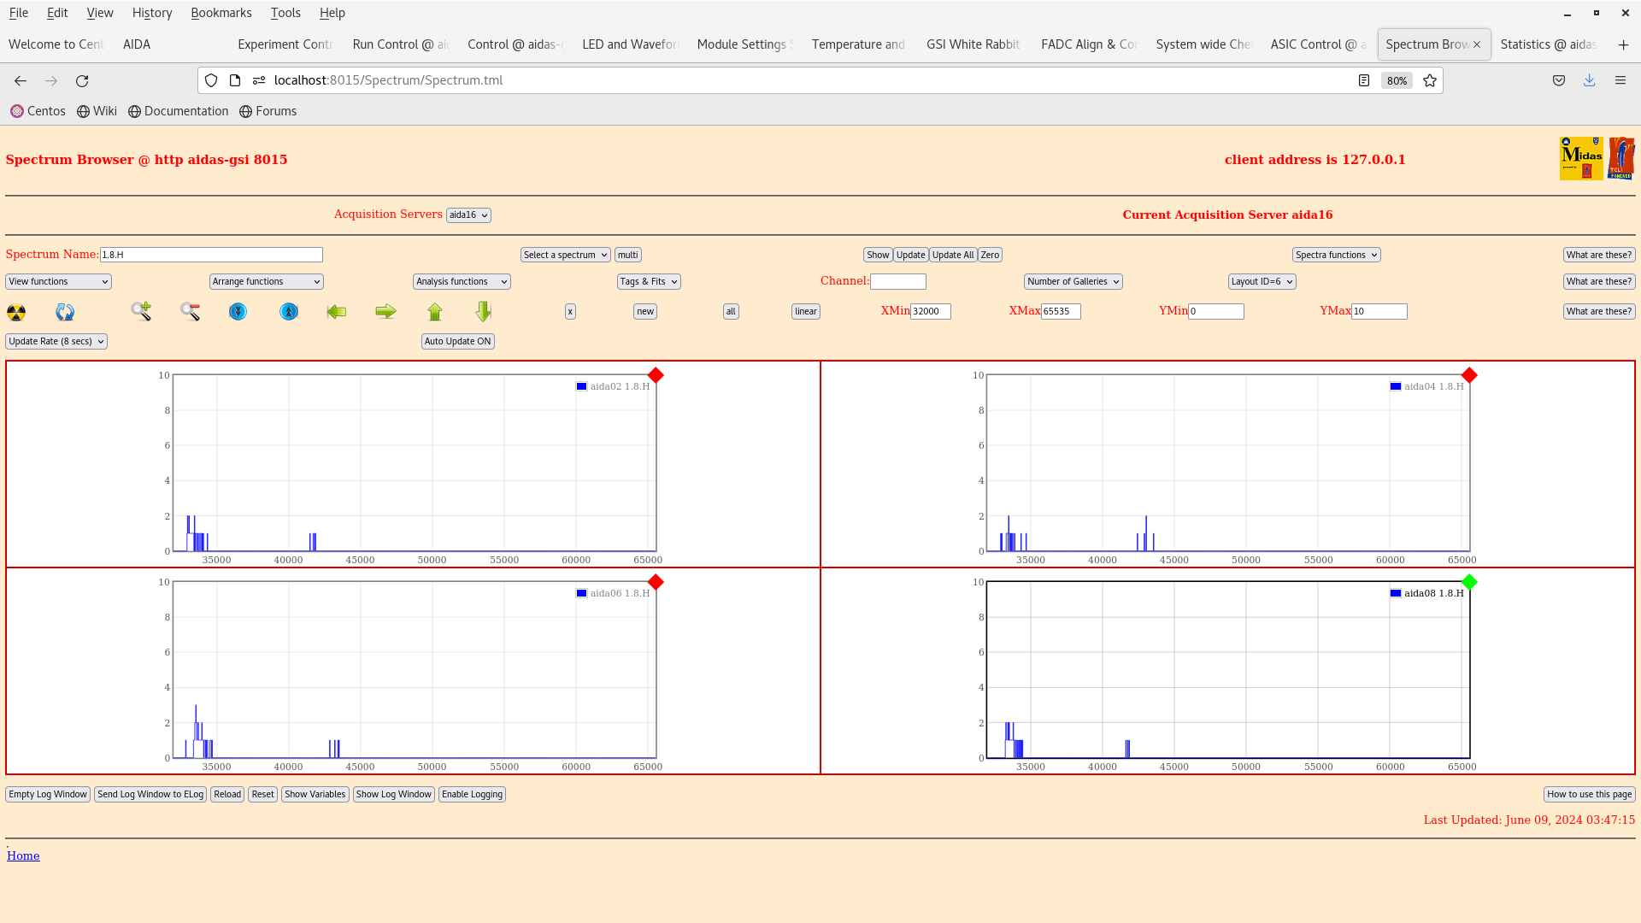Follow the Home link
This screenshot has height=923, width=1641.
(x=23, y=855)
